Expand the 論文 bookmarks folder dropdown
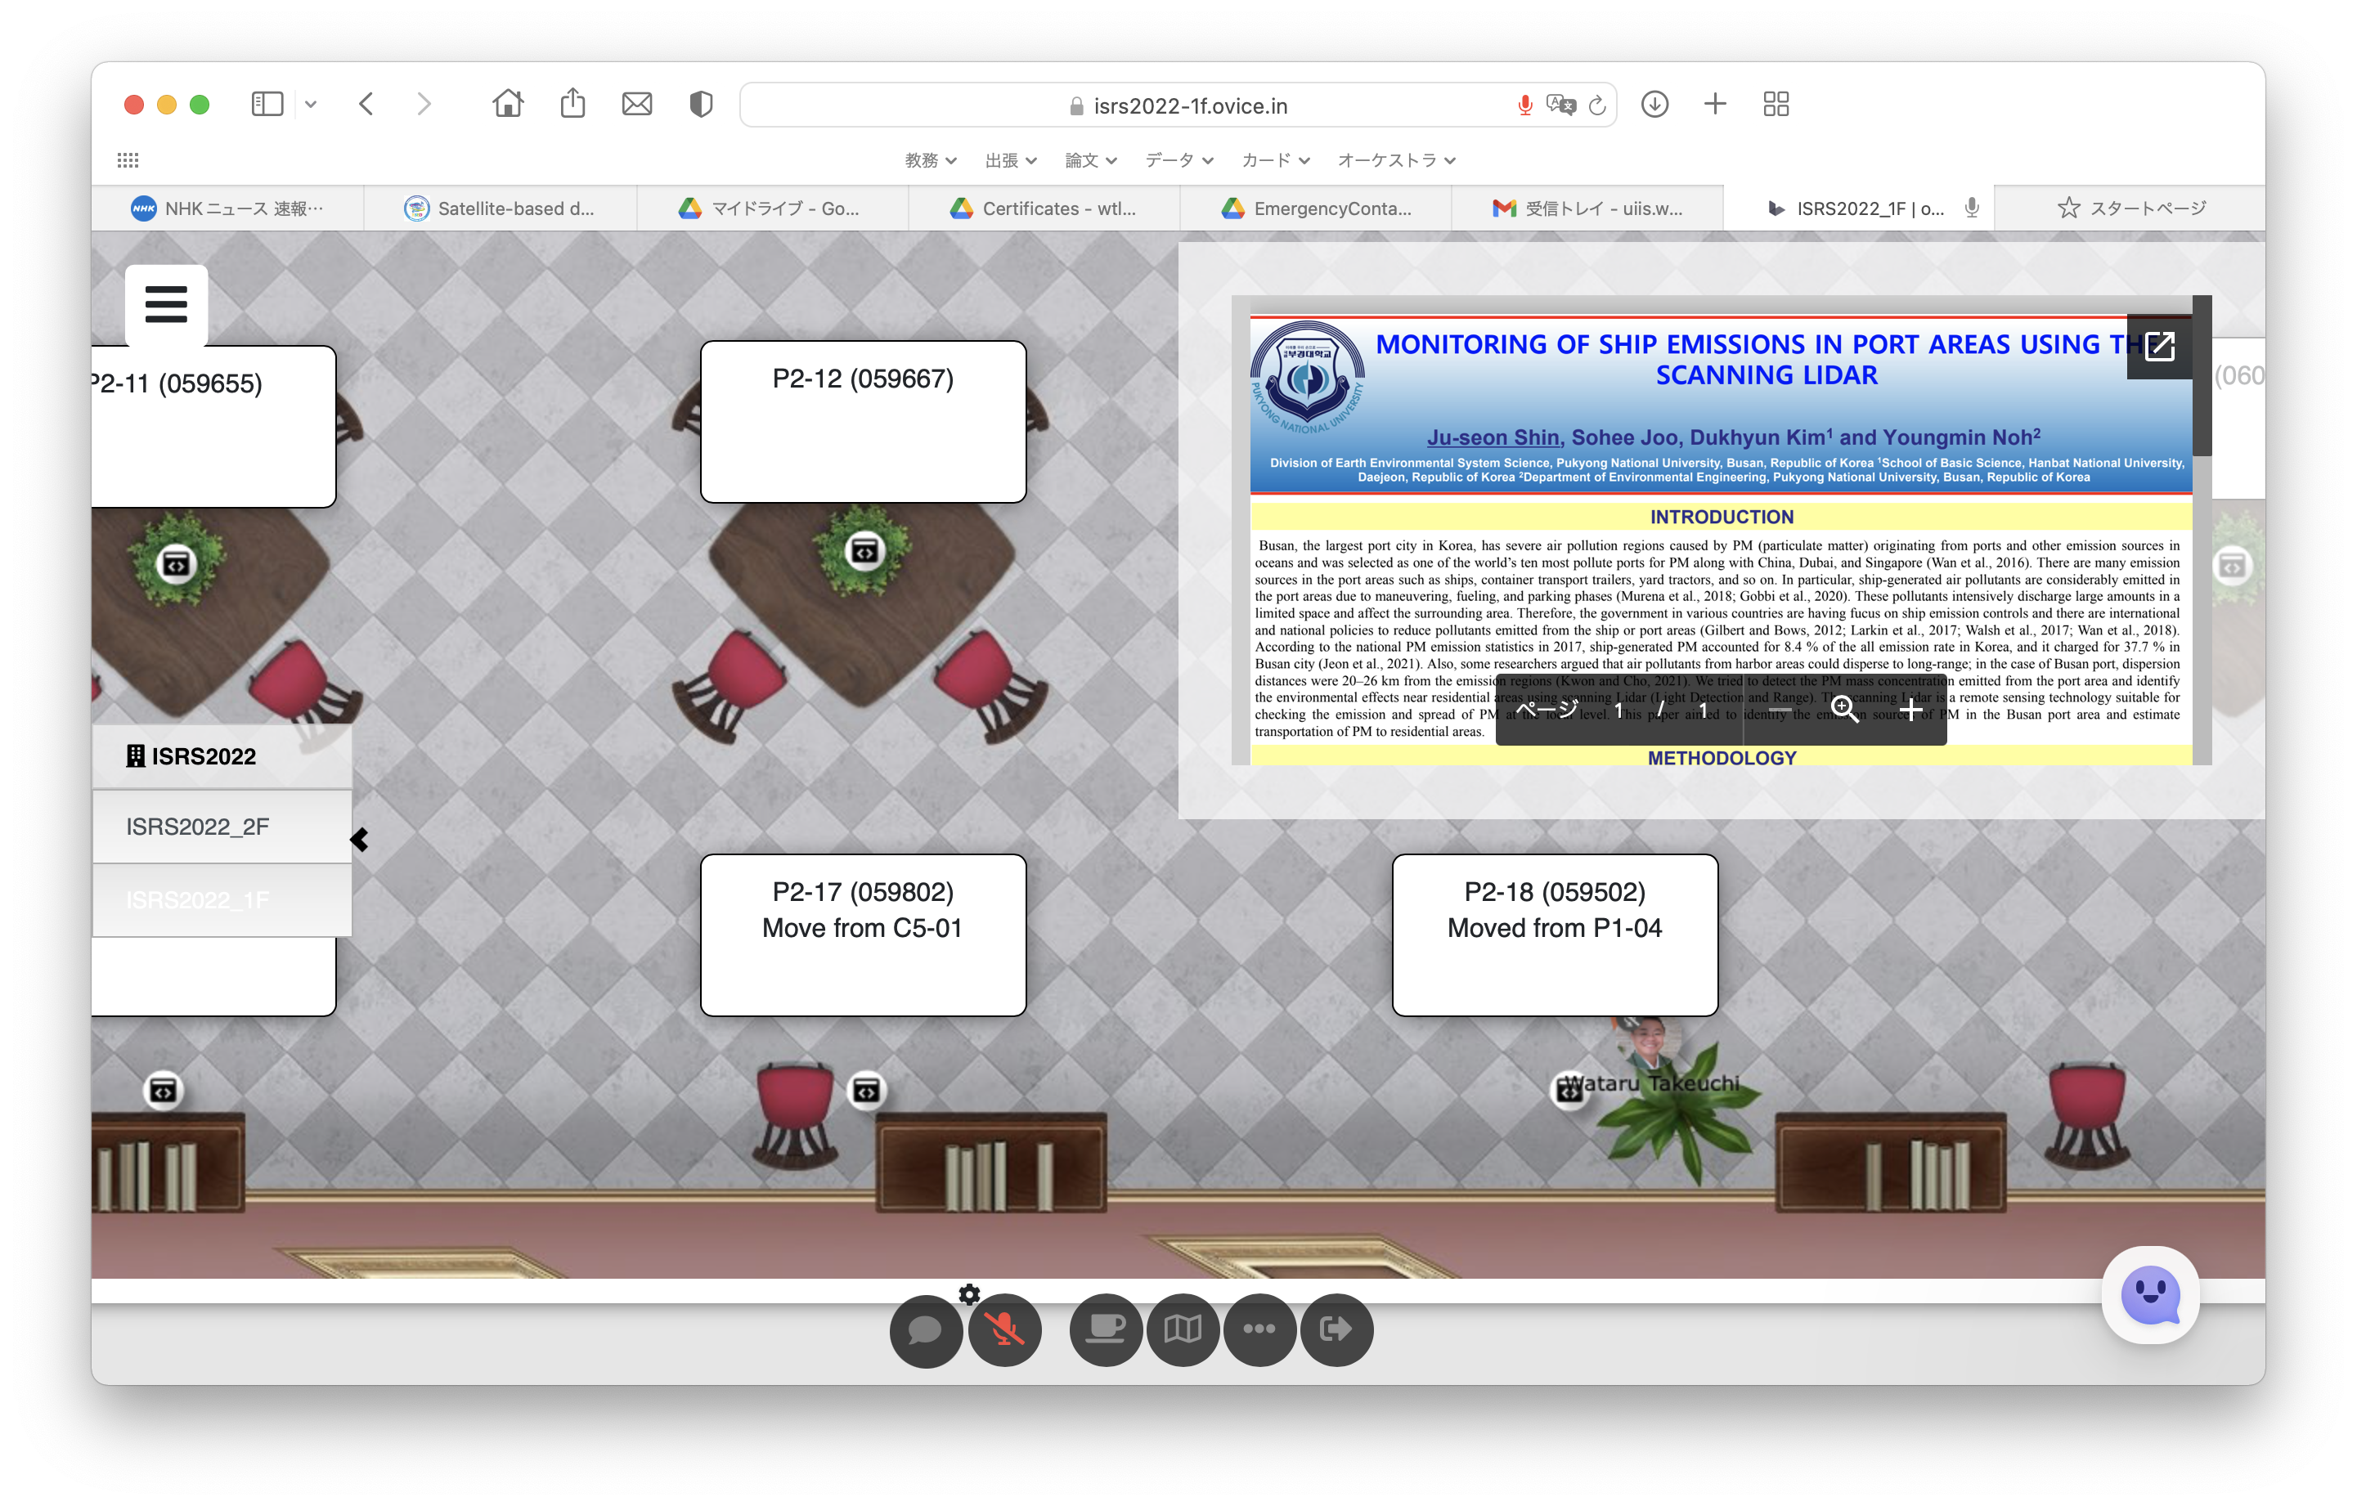 tap(1090, 160)
